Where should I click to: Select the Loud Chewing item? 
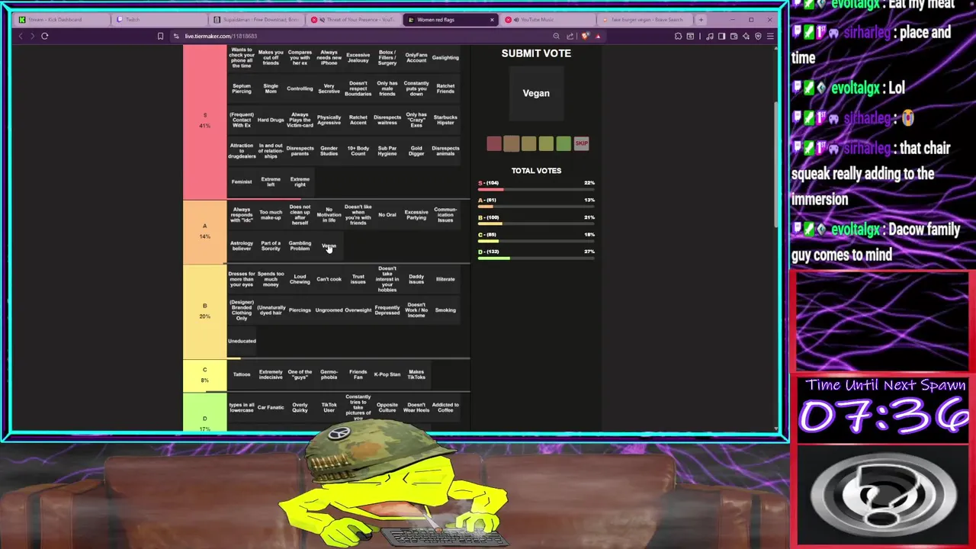[x=300, y=279]
